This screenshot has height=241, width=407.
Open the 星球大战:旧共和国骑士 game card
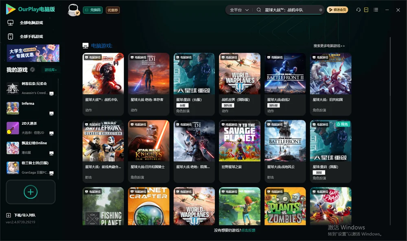(149, 151)
